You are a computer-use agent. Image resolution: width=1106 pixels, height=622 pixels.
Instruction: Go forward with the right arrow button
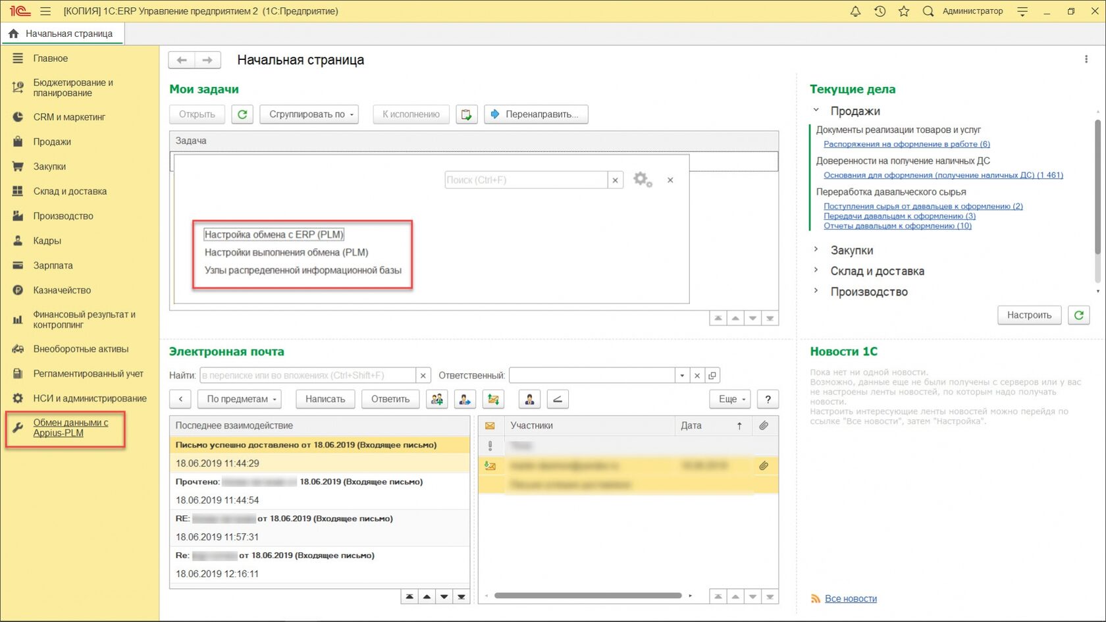[x=207, y=60]
